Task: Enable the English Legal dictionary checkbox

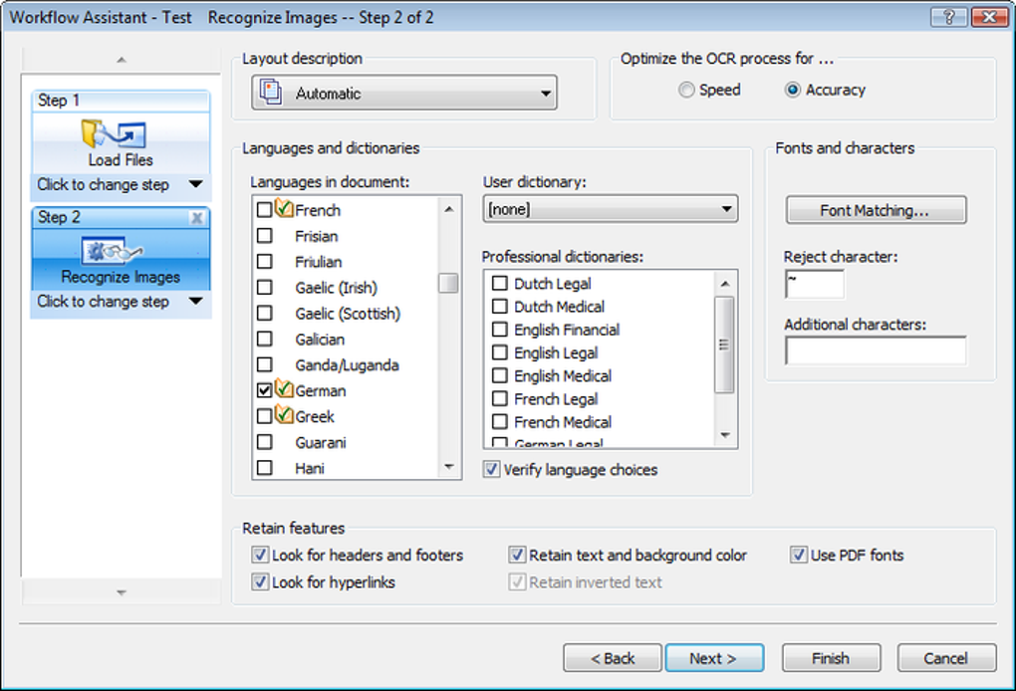Action: click(x=500, y=352)
